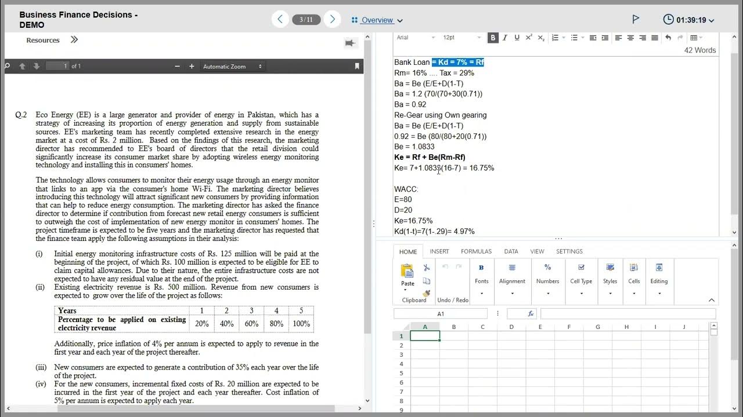Screen dimensions: 743x417
Task: Click the PDF search magnifier icon
Action: [8, 66]
